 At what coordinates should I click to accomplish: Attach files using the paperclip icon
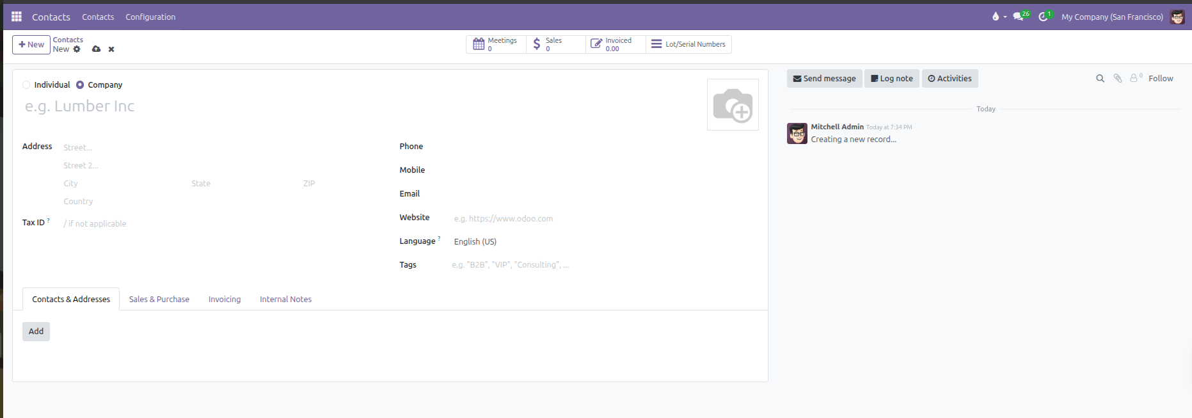[1118, 79]
